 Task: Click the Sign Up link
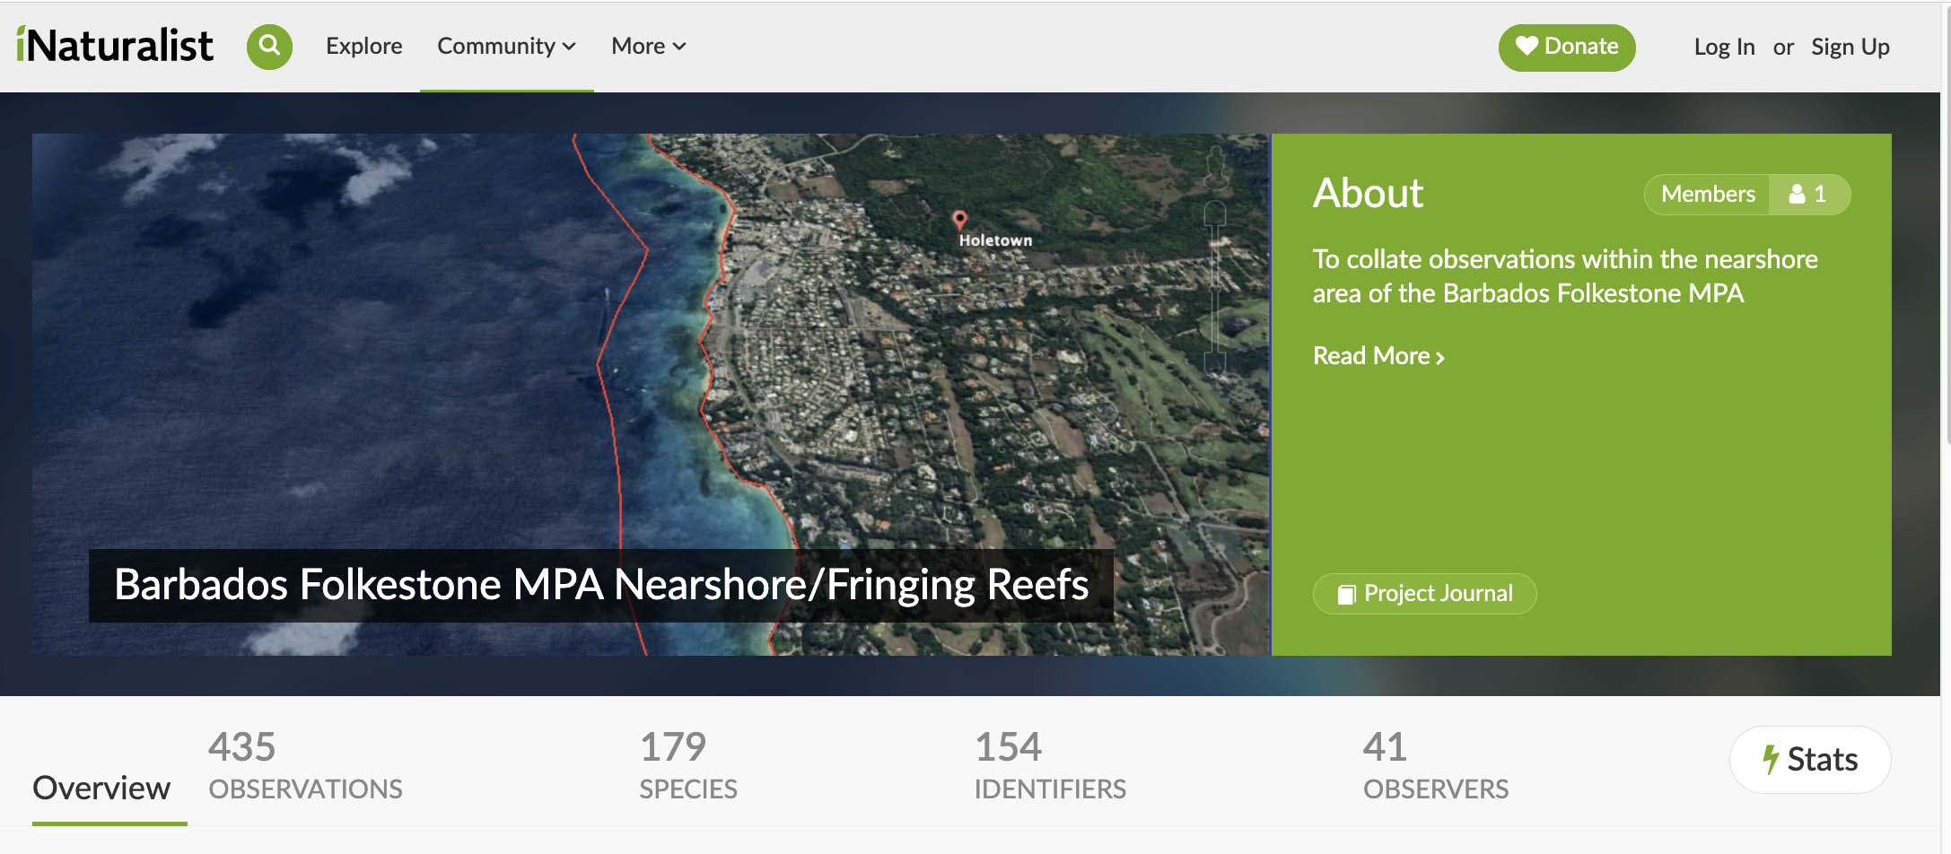tap(1850, 47)
